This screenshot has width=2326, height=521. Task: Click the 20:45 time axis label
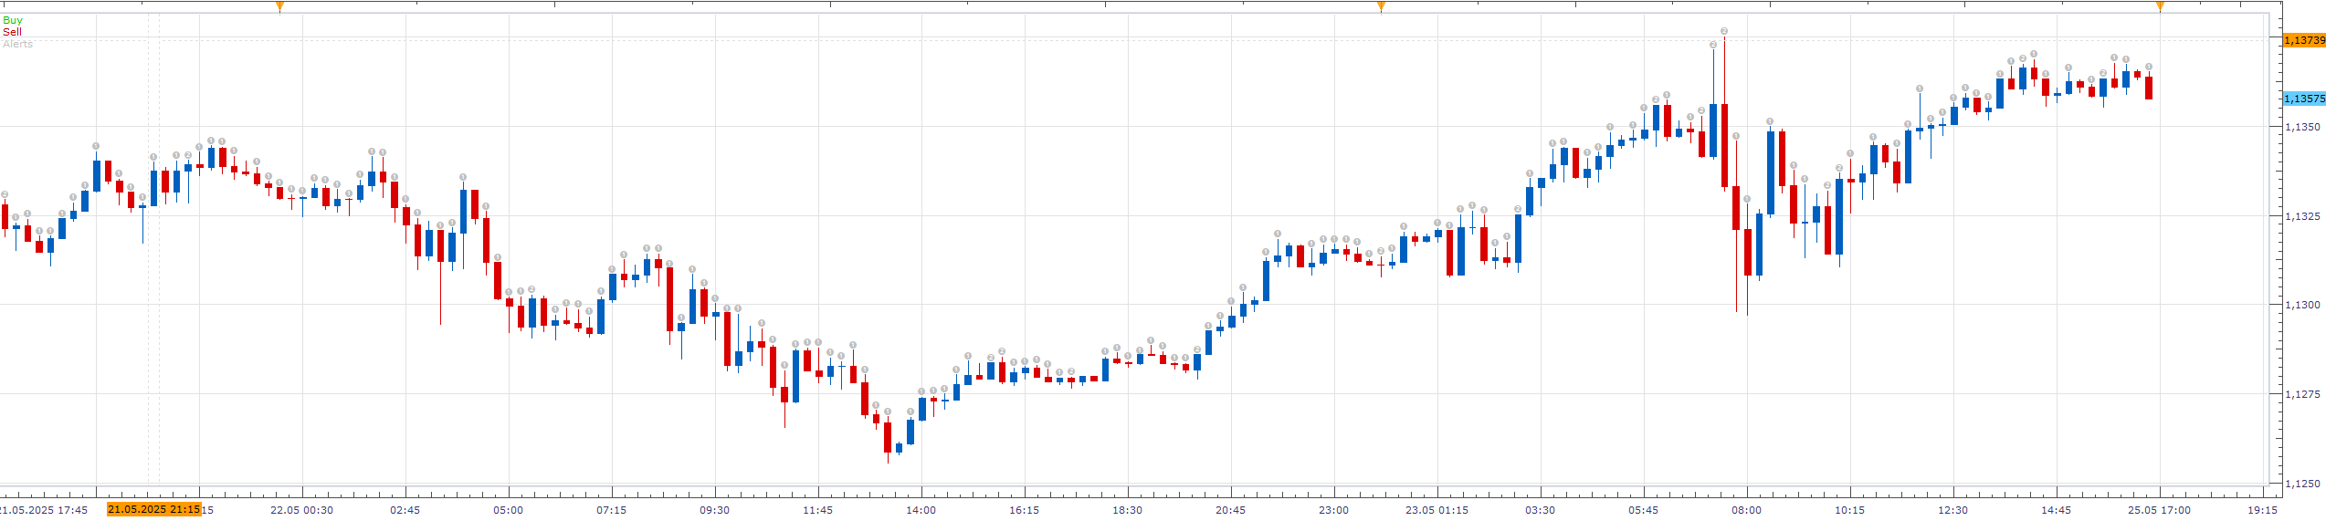tap(1230, 510)
